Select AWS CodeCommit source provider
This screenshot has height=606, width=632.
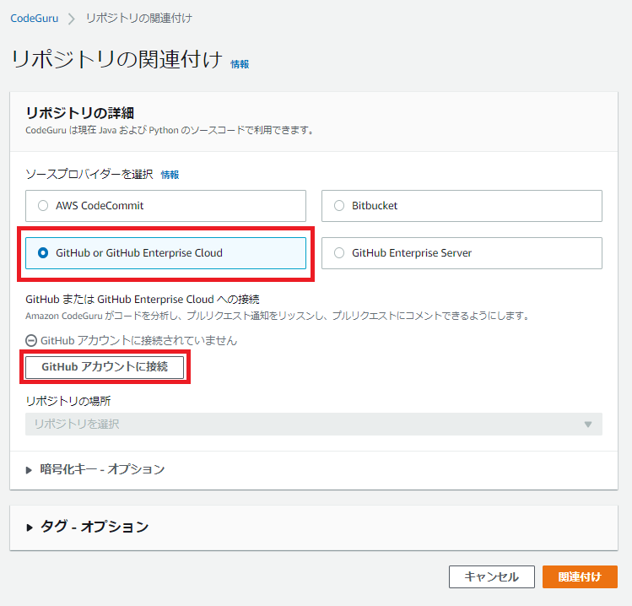coord(165,206)
